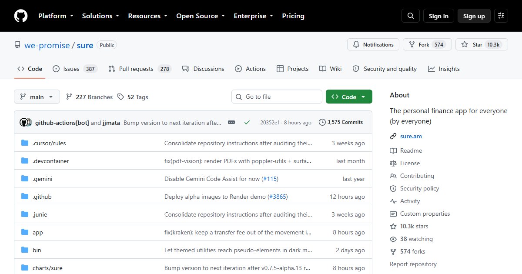Click the Go to file search field
The height and width of the screenshot is (274, 522).
[277, 97]
